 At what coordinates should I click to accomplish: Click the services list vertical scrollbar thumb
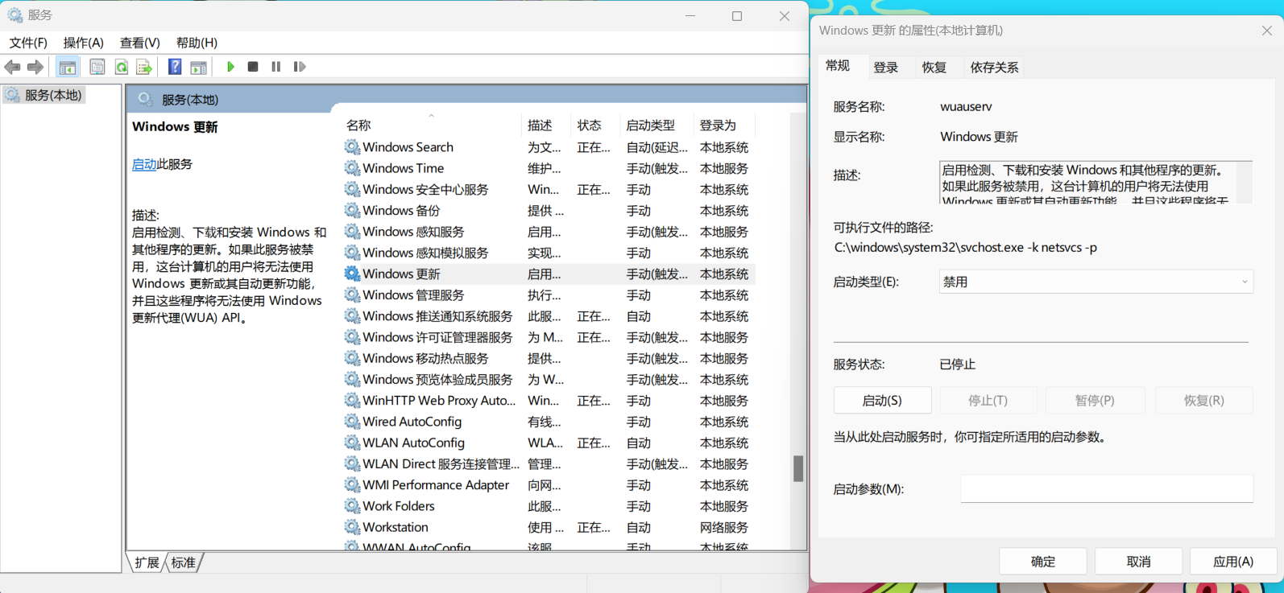798,468
